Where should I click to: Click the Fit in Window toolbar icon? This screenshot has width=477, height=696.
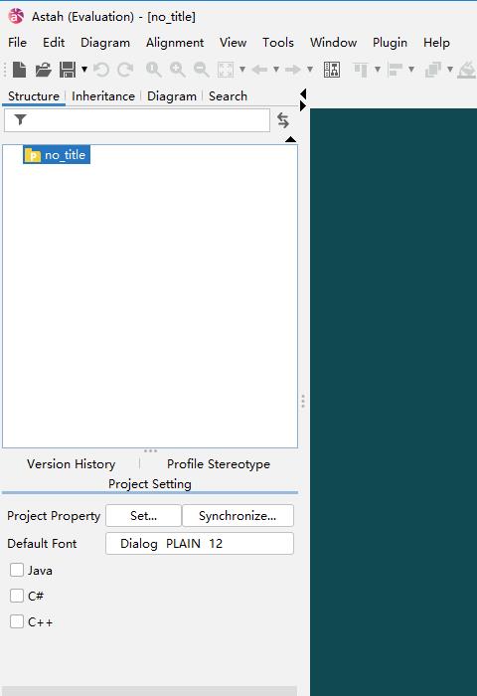click(x=226, y=70)
